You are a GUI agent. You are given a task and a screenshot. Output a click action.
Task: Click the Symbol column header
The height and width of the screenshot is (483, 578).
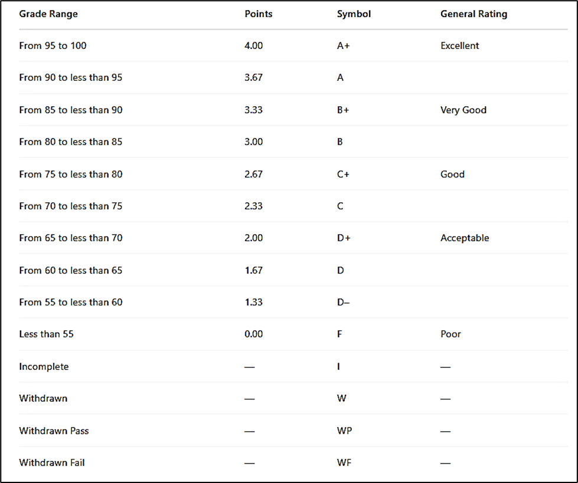354,14
